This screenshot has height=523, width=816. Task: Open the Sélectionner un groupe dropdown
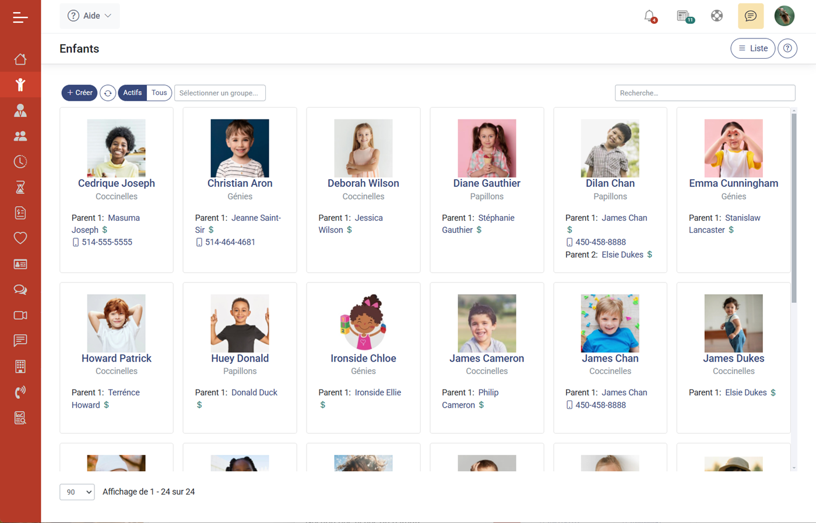220,93
